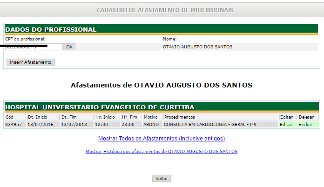Click the end hour 23:00

128,125
